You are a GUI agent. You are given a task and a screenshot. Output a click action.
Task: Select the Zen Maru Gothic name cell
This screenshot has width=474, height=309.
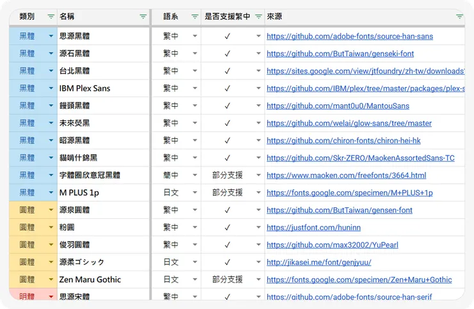click(103, 280)
